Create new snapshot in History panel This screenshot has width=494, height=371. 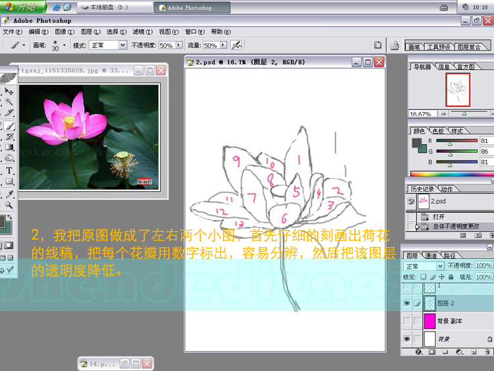tap(478, 235)
